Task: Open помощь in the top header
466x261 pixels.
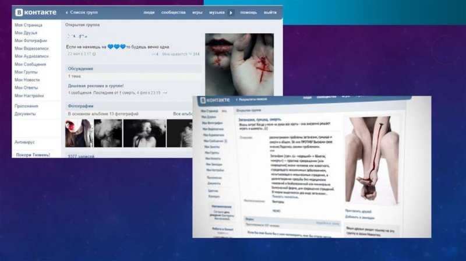Action: [249, 12]
